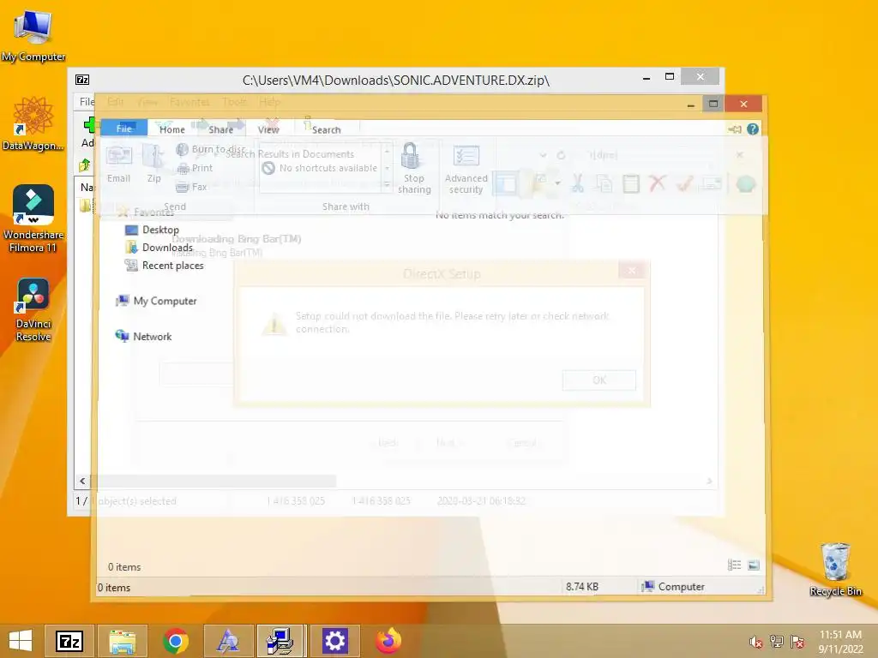The image size is (878, 658).
Task: Click the Email icon in the Share ribbon
Action: click(118, 164)
